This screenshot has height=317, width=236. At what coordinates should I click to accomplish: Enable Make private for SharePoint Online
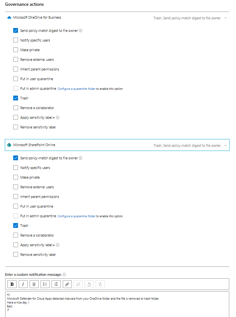click(16, 177)
